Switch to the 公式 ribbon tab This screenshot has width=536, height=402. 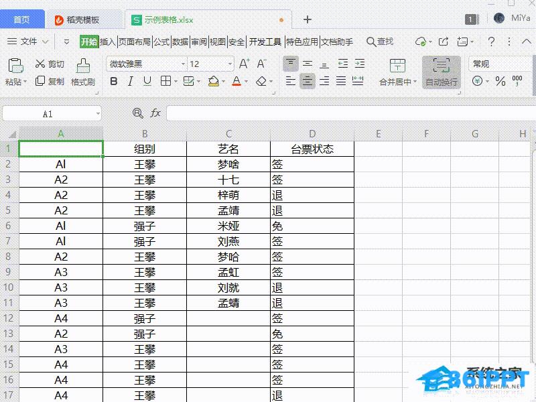point(161,42)
